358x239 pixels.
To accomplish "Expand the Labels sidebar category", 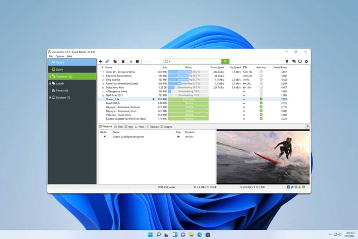I will point(50,83).
